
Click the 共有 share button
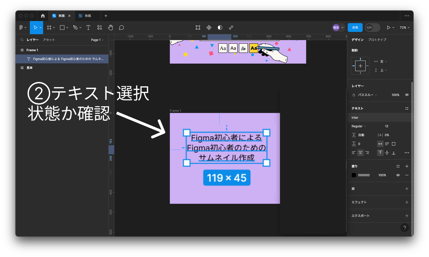[x=355, y=27]
